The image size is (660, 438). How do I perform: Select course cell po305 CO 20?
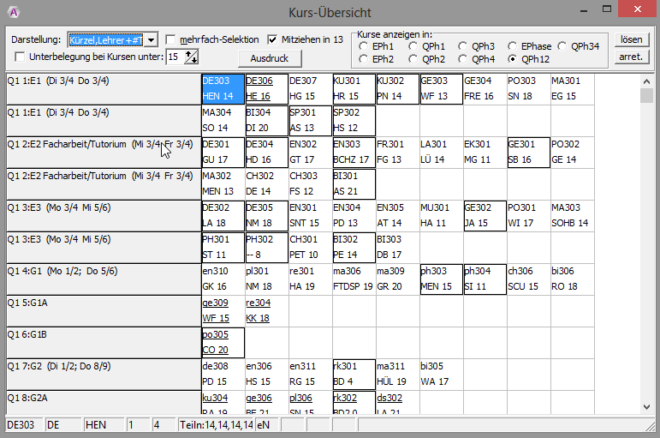click(x=223, y=343)
